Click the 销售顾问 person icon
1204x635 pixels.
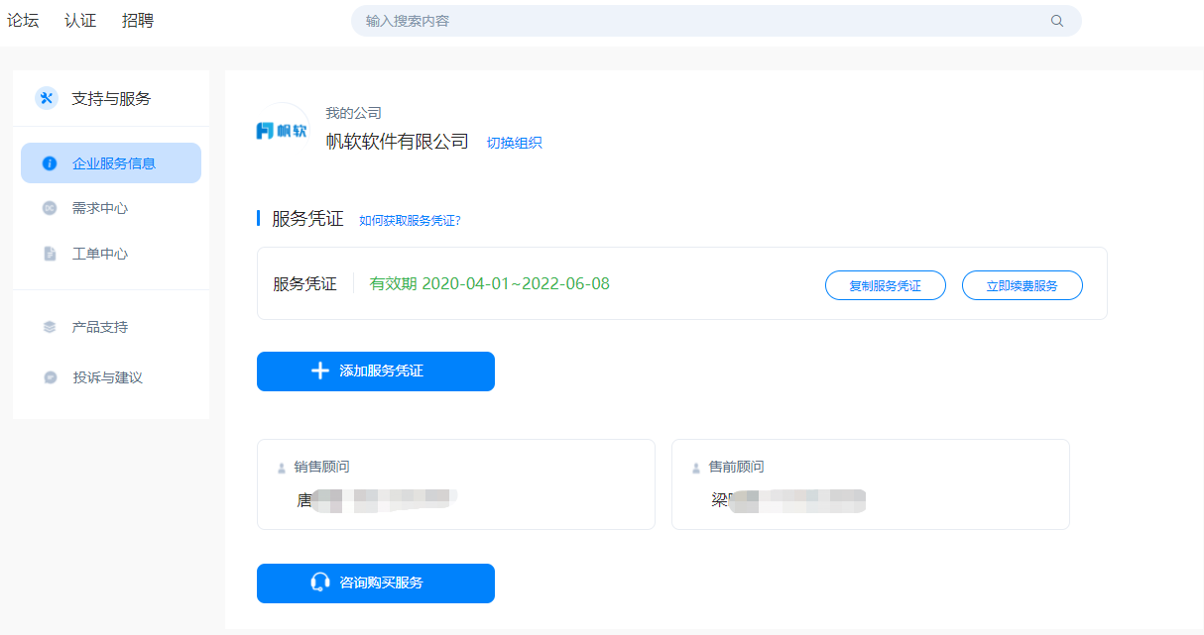tap(282, 468)
